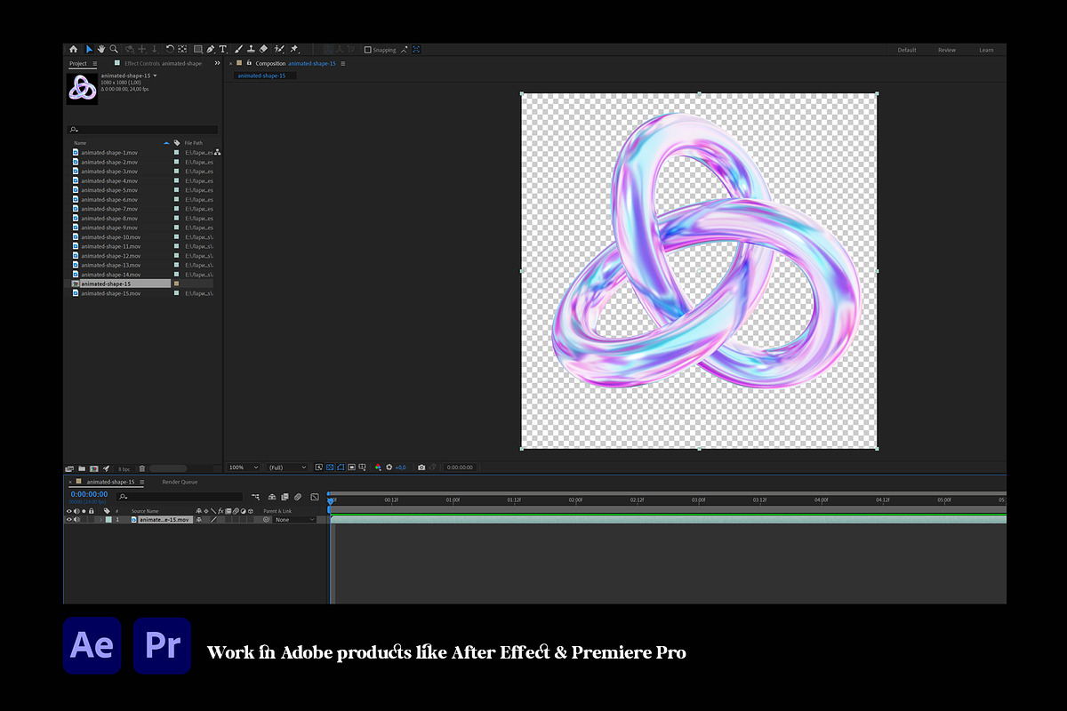Create a new composition from Project panel

coord(94,468)
